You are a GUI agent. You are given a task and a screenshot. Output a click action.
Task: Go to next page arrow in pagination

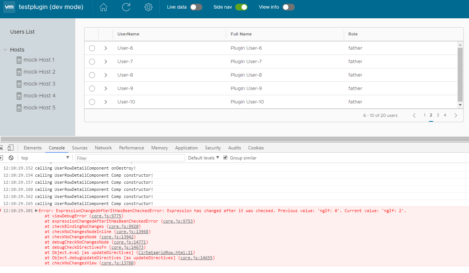pos(456,115)
